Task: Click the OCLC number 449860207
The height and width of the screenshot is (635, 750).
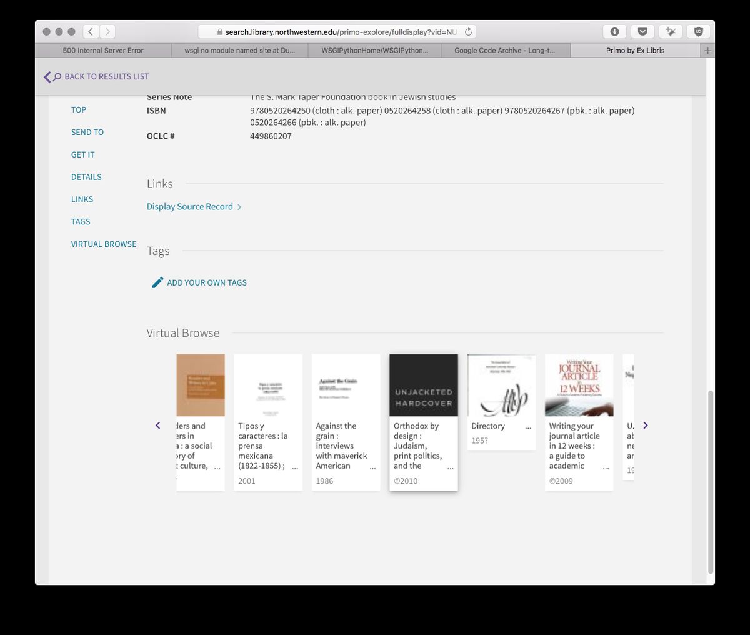Action: click(271, 136)
